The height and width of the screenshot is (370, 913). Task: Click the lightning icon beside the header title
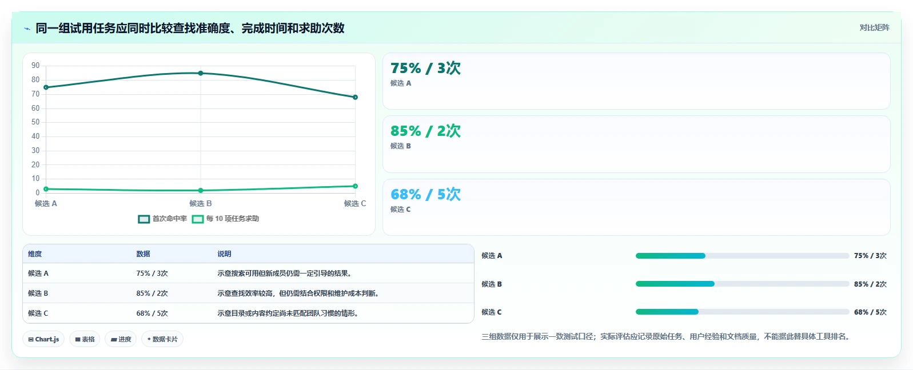(27, 29)
